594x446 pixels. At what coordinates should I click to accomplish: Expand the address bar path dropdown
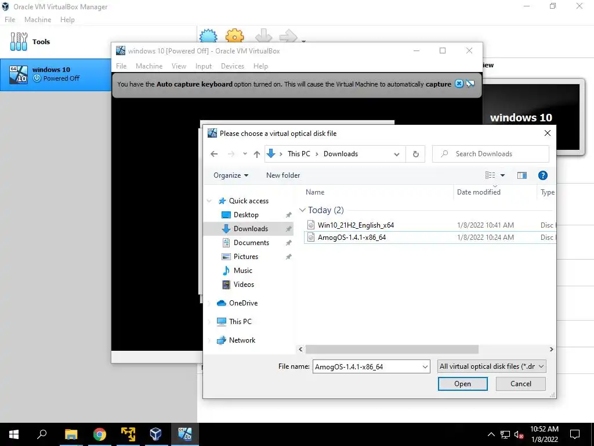[397, 154]
